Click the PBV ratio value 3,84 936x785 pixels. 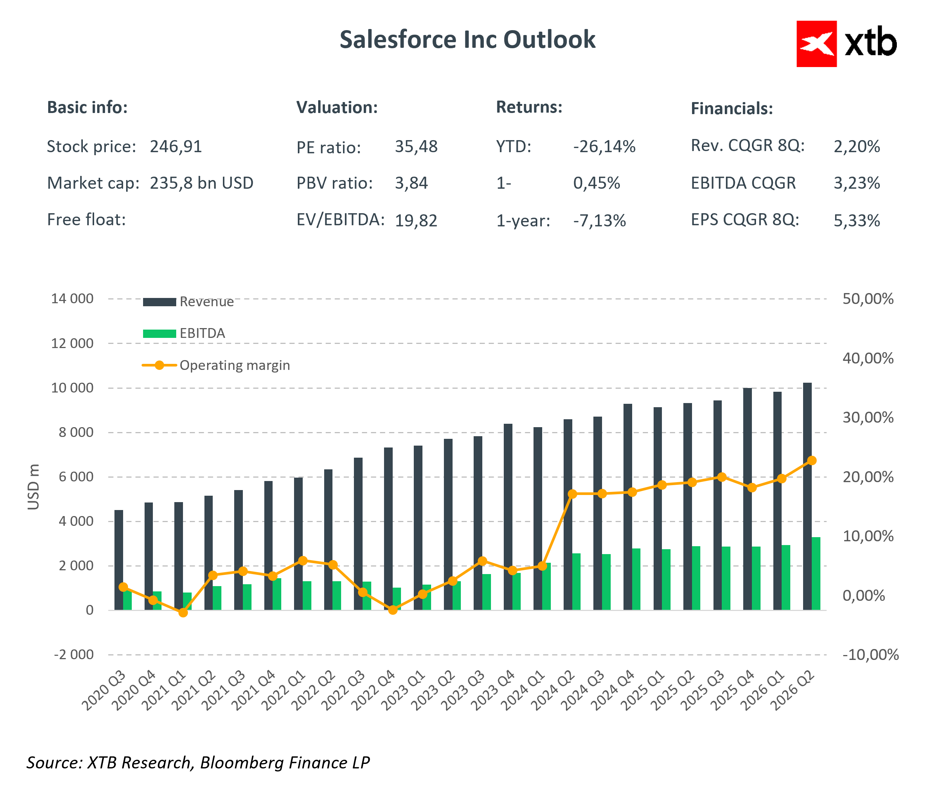click(x=411, y=183)
